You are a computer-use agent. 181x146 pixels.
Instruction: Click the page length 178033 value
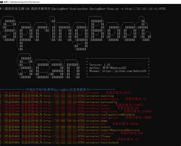138,105
